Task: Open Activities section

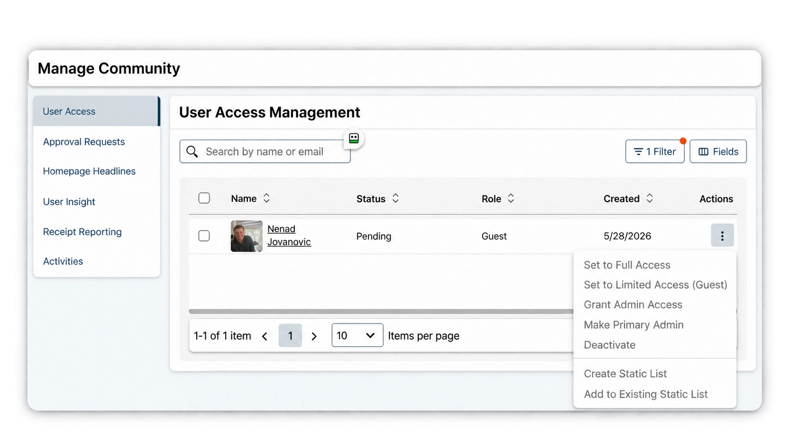Action: (x=63, y=261)
